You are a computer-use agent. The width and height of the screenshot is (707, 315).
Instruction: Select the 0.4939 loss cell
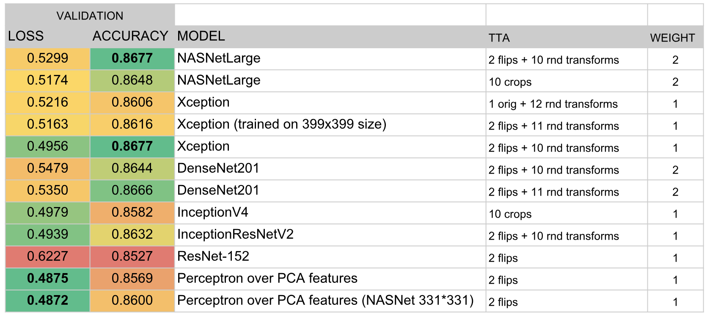47,235
